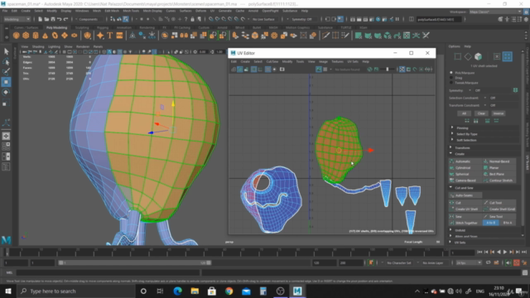This screenshot has width=530, height=298.
Task: Expand the Select By Type section
Action: (x=484, y=134)
